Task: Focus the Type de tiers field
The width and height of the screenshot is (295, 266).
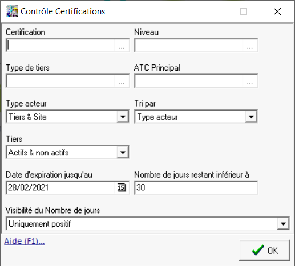Action: click(60, 81)
